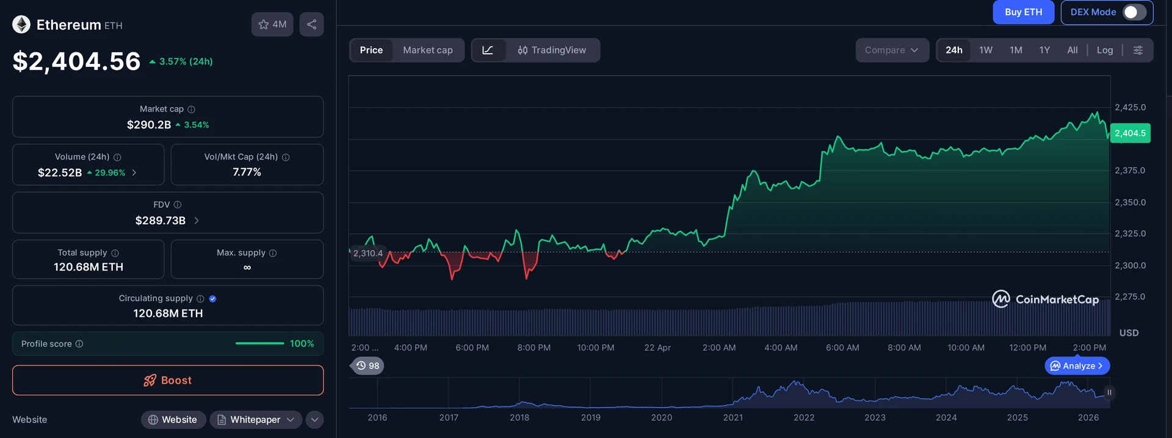Open the Website link
This screenshot has height=438, width=1172.
tap(173, 420)
